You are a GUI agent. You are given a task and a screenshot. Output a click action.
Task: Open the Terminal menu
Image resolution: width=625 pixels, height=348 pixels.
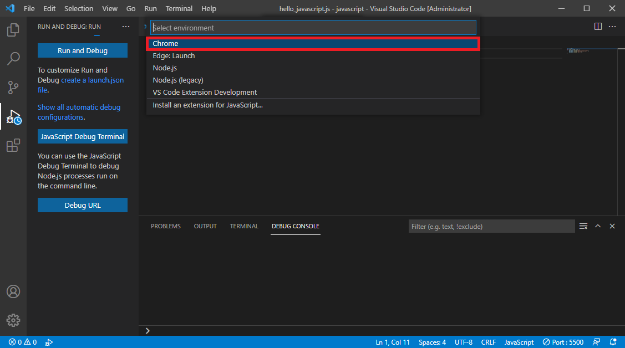coord(179,8)
